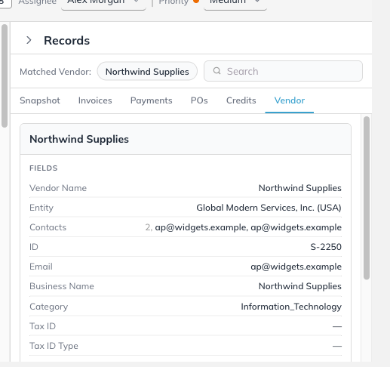Image resolution: width=390 pixels, height=367 pixels.
Task: Switch to the POs tab
Action: point(199,100)
